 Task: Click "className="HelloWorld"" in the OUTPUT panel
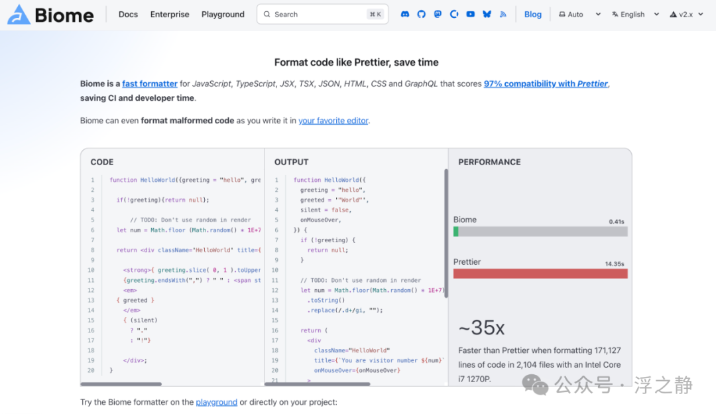click(x=352, y=350)
